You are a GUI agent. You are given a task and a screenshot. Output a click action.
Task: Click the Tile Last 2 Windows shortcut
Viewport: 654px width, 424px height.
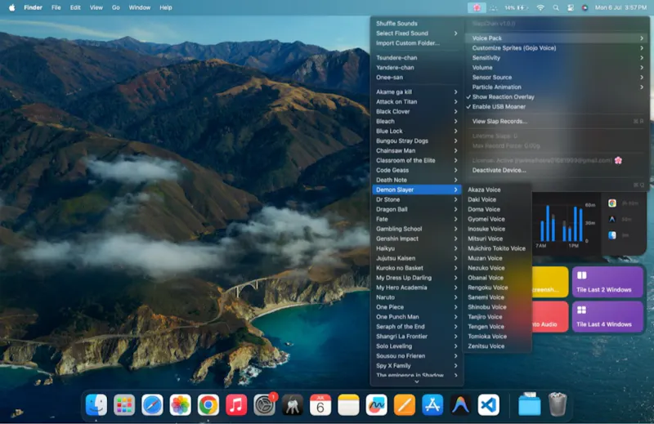point(607,282)
